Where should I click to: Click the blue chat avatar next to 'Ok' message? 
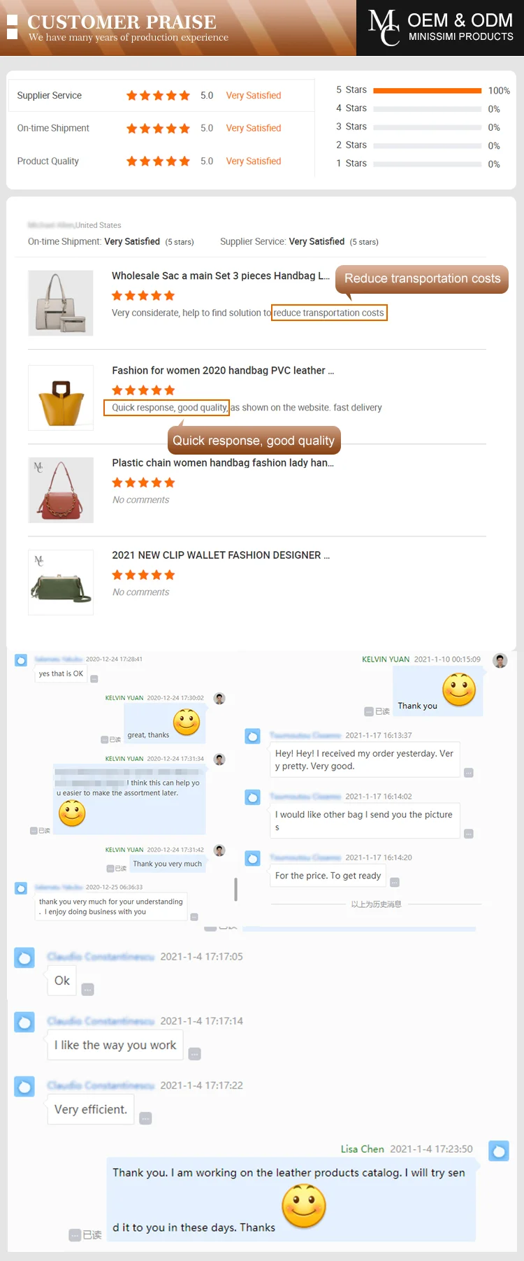point(24,957)
